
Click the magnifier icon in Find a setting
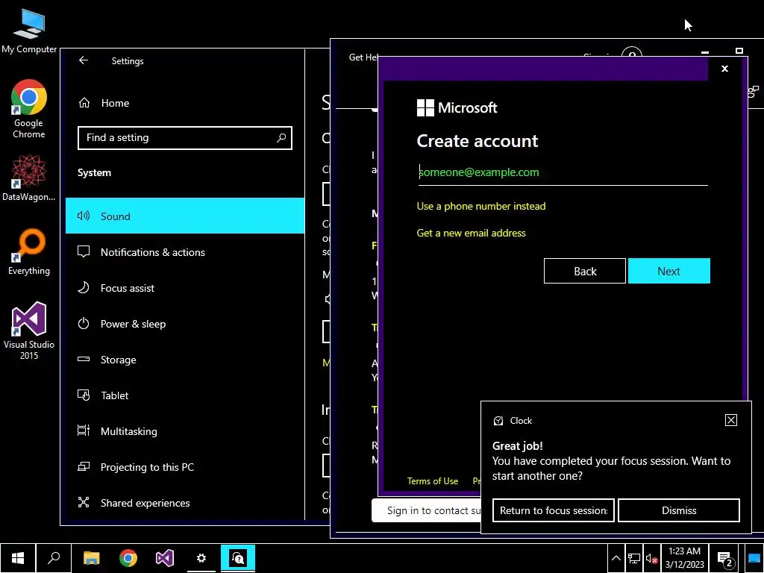click(x=281, y=138)
